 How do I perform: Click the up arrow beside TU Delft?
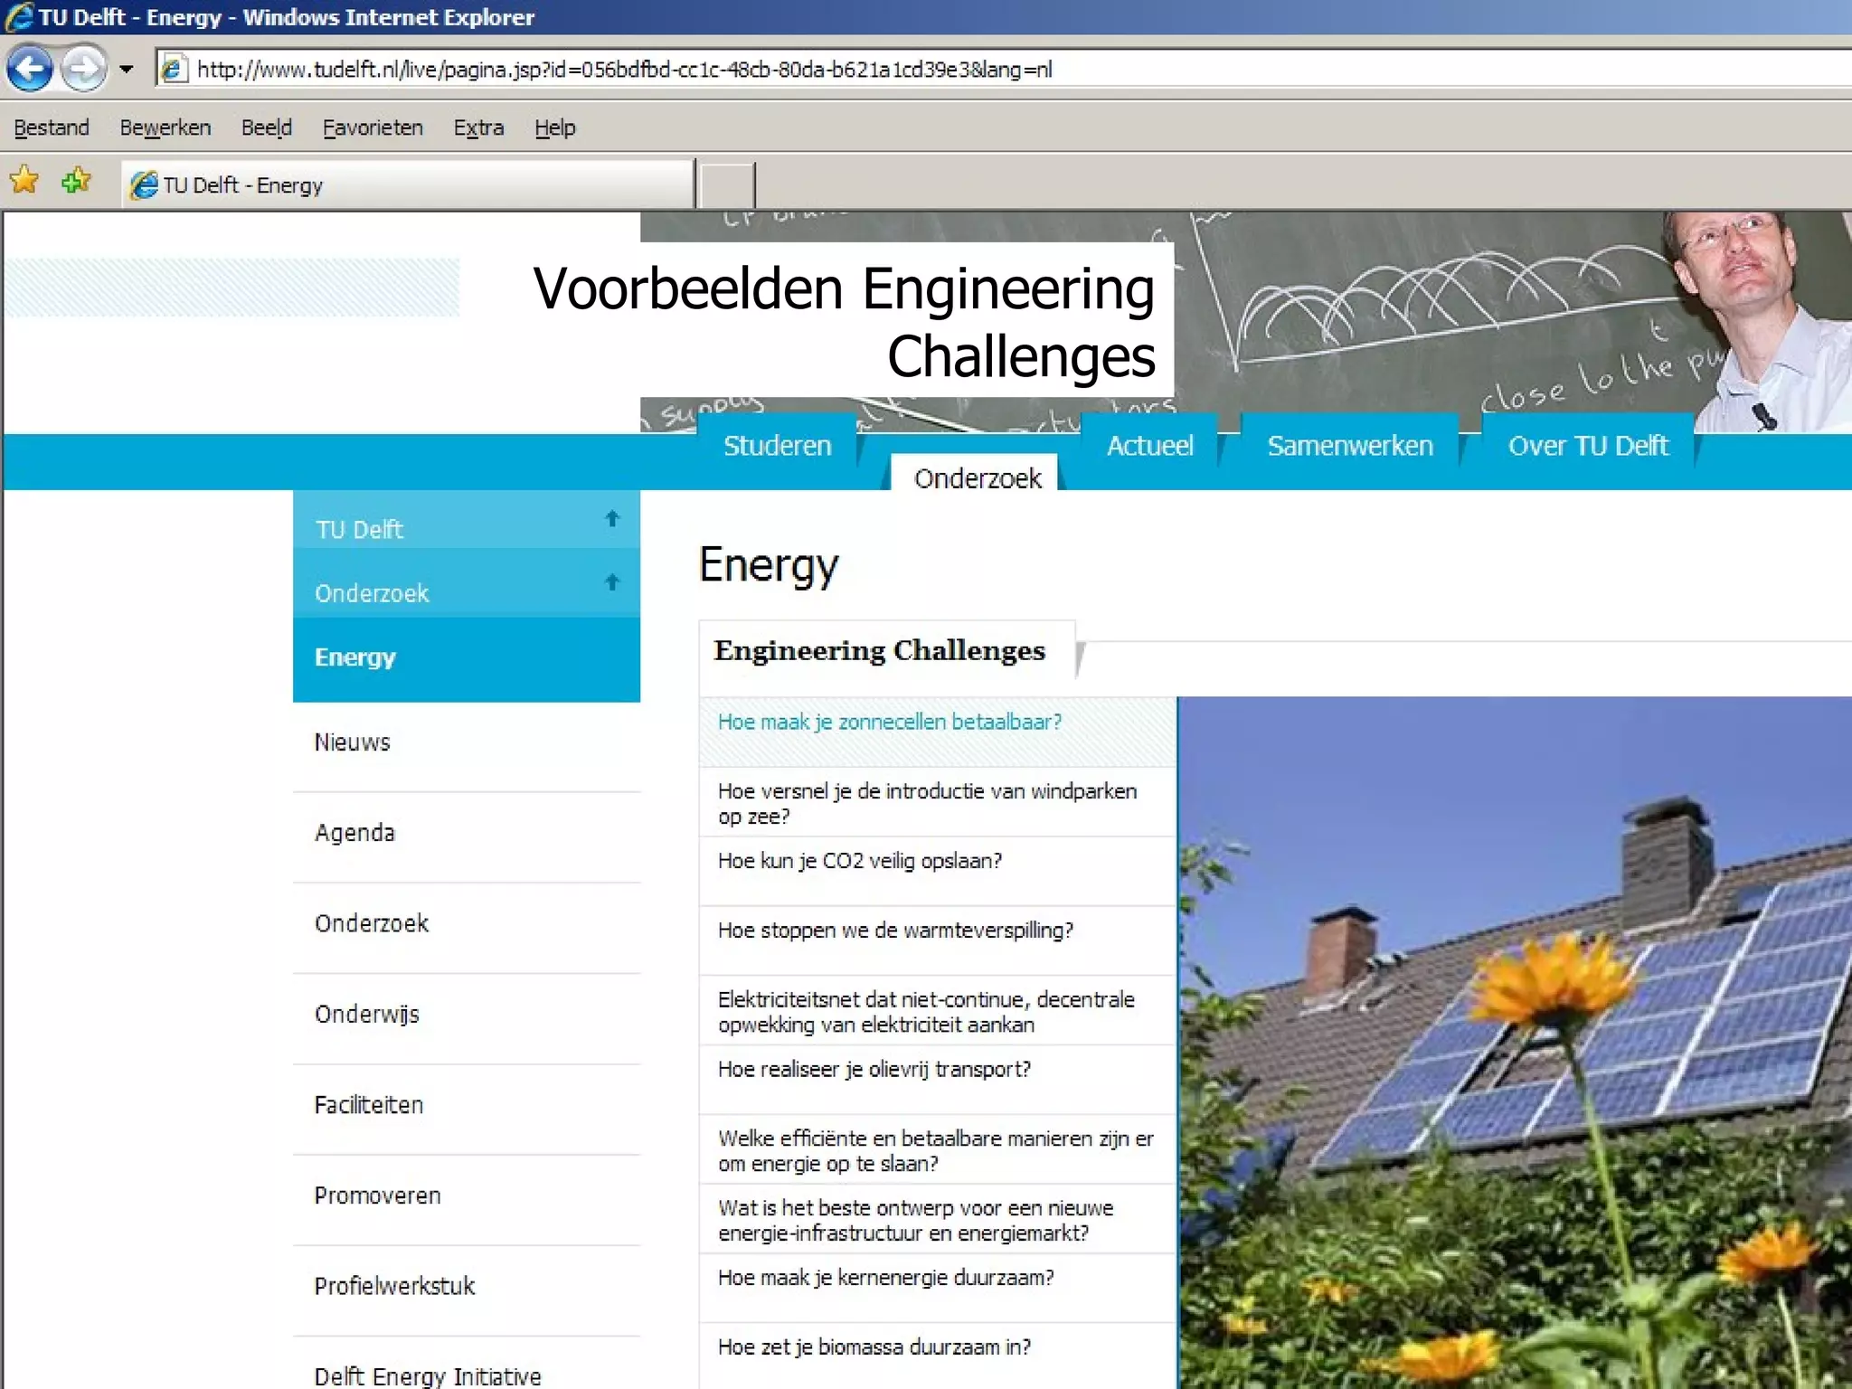coord(612,518)
